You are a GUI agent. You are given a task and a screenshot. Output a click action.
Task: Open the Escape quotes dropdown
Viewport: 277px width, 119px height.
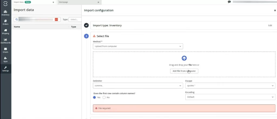coord(230,86)
